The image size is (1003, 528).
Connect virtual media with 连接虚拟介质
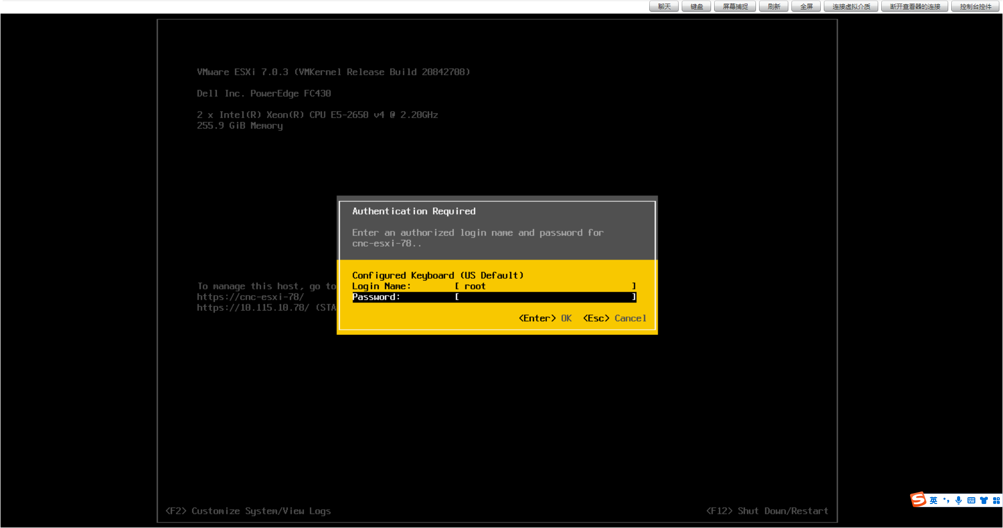click(x=850, y=6)
